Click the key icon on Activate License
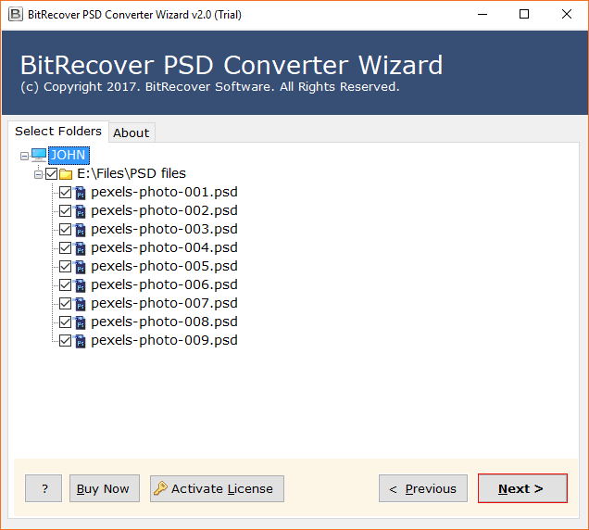Screen dimensions: 589x530 point(160,488)
